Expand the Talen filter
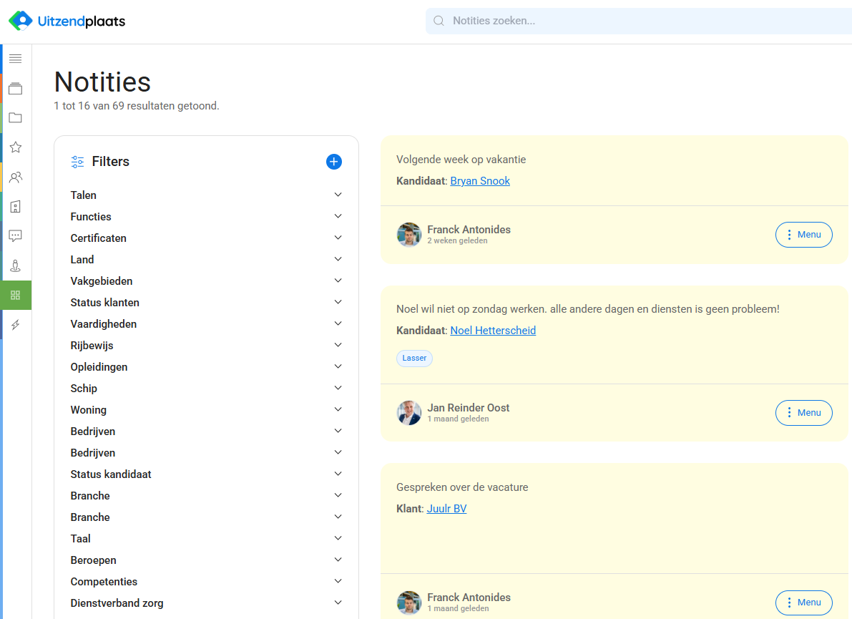 [x=206, y=195]
